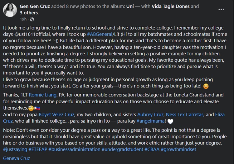
Task: Open the #ETEEAP hashtag
Action: (38, 149)
